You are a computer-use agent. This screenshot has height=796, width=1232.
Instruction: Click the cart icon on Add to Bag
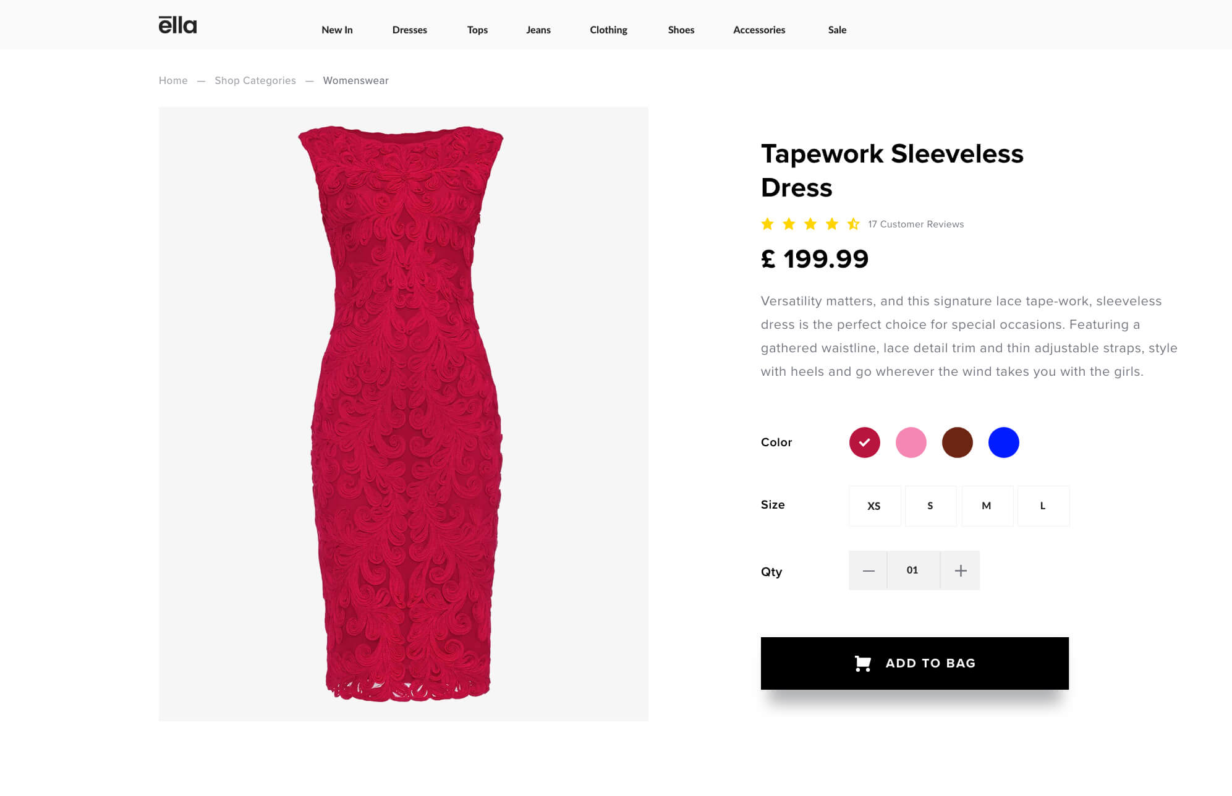coord(863,663)
